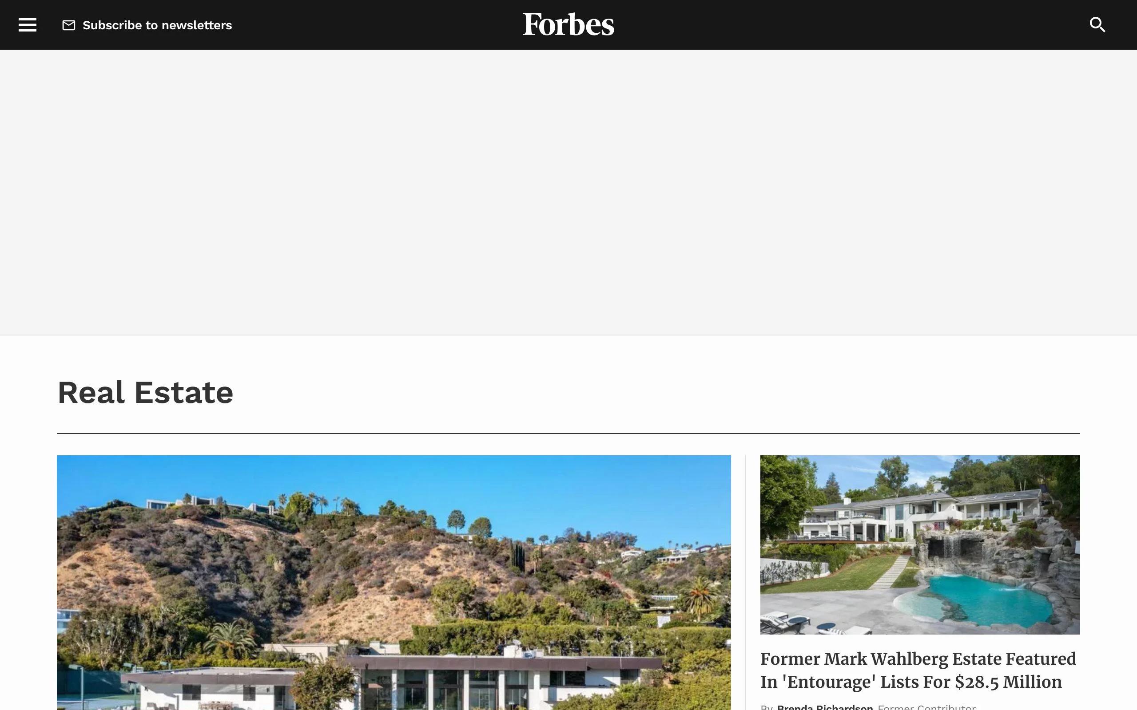Click the Former Contributor label
Viewport: 1137px width, 710px height.
(926, 707)
